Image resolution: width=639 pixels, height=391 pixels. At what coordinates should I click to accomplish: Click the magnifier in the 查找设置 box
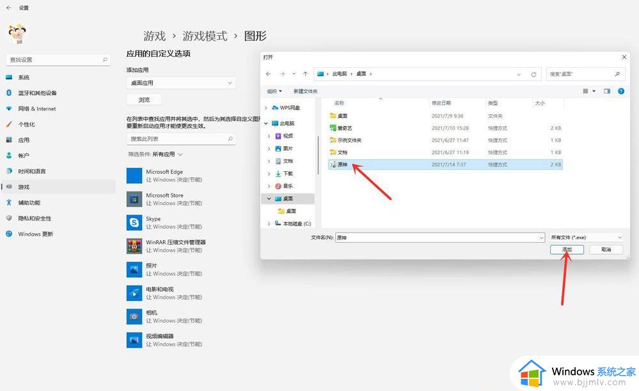click(105, 59)
